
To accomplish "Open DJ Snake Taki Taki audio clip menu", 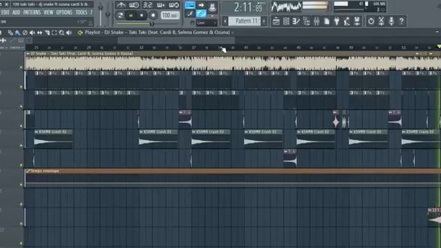I will point(28,54).
